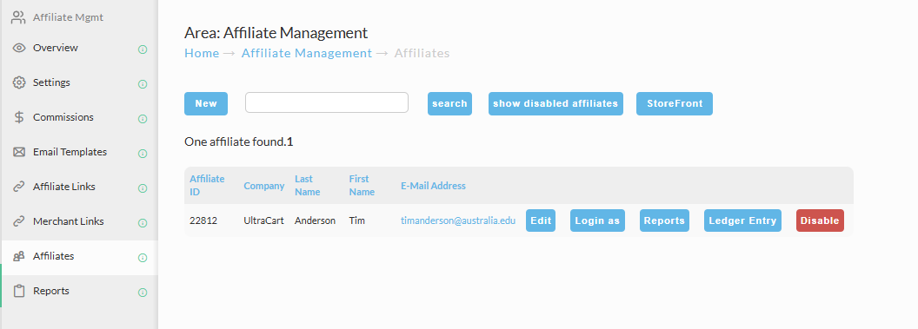This screenshot has height=329, width=918.
Task: Click the envelope icon for Email Templates
Action: [19, 152]
